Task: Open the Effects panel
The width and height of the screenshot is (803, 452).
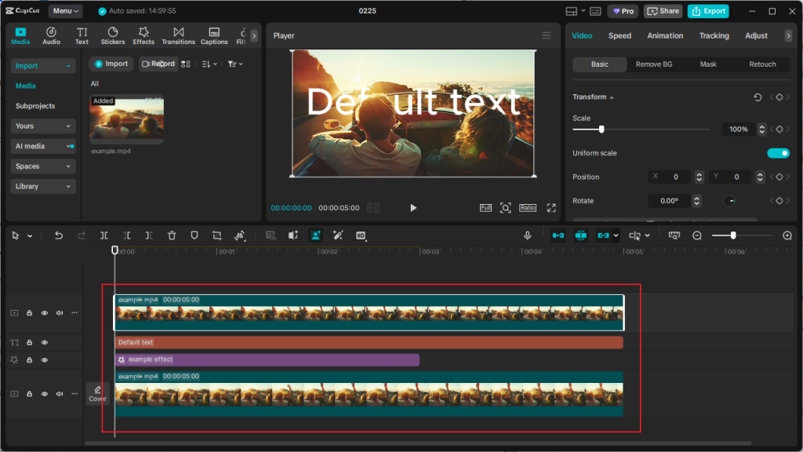Action: pos(144,35)
